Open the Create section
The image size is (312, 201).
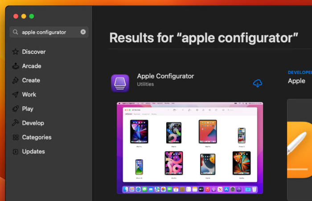(x=31, y=80)
